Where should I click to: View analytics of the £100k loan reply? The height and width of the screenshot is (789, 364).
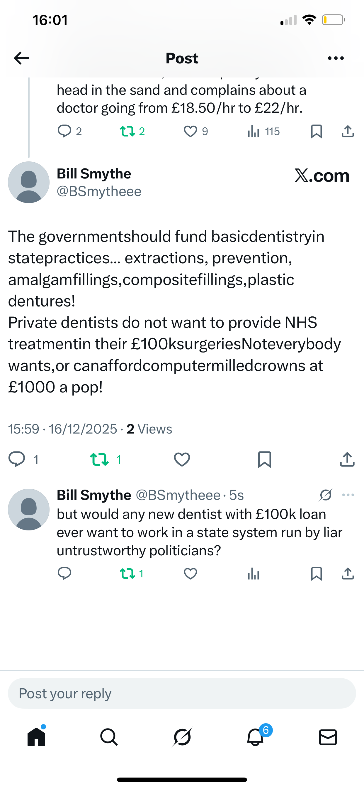pyautogui.click(x=254, y=574)
